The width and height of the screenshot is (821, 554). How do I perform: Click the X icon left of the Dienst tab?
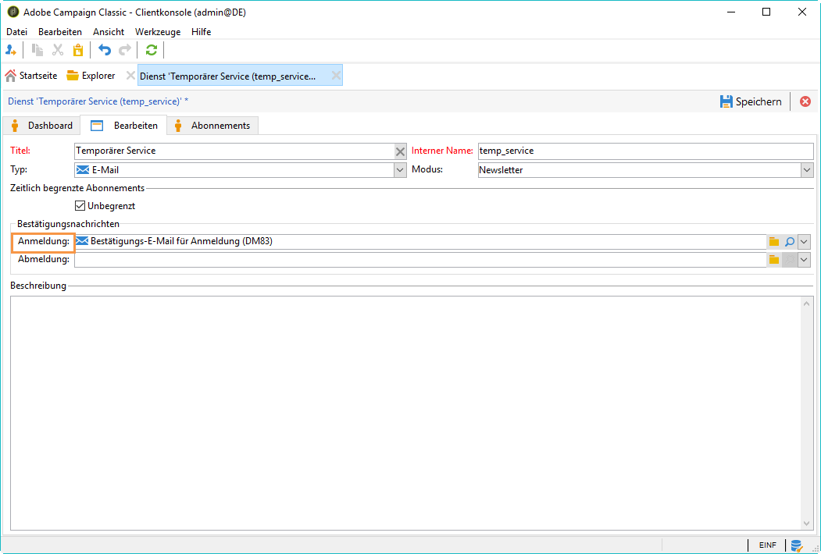pos(130,76)
